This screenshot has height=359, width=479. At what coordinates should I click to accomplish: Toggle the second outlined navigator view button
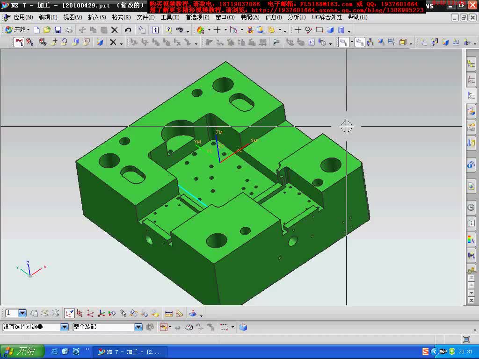tap(360, 42)
